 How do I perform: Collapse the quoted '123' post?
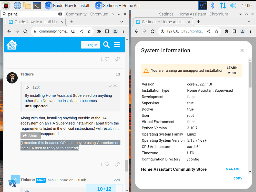tap(110, 87)
